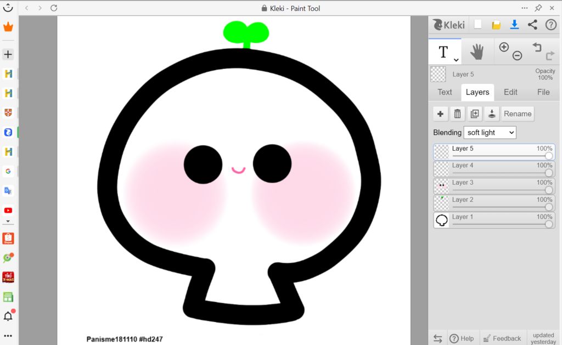
Task: Merge the layer down
Action: pos(492,114)
